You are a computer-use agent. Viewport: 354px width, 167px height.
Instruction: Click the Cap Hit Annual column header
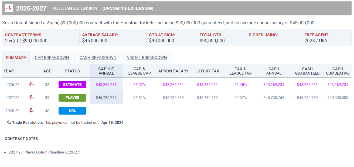coord(106,71)
